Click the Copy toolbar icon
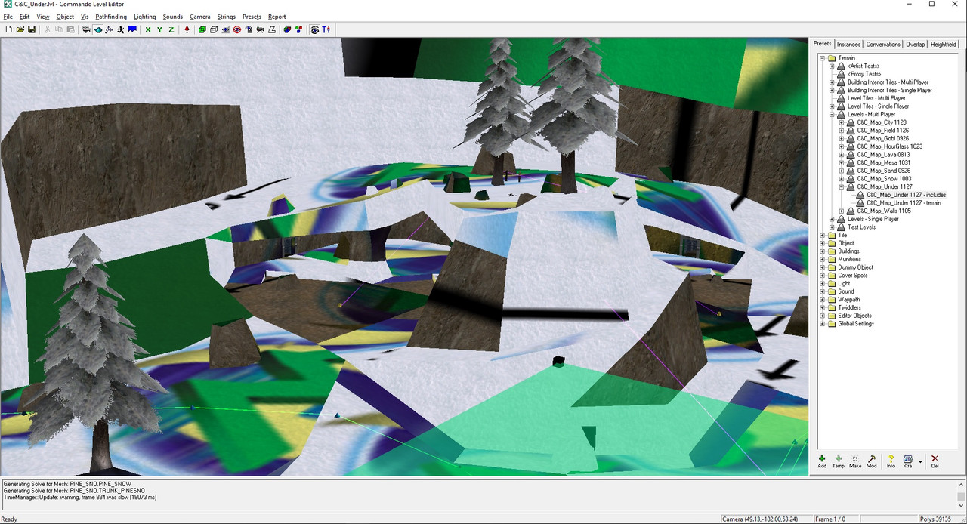Screen dimensions: 967x524 pyautogui.click(x=59, y=29)
